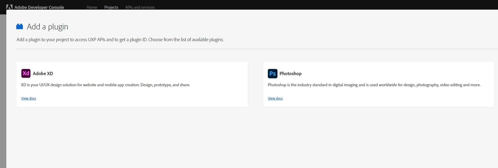The height and width of the screenshot is (168, 498).
Task: Click the blue plugin block icon
Action: 20,26
